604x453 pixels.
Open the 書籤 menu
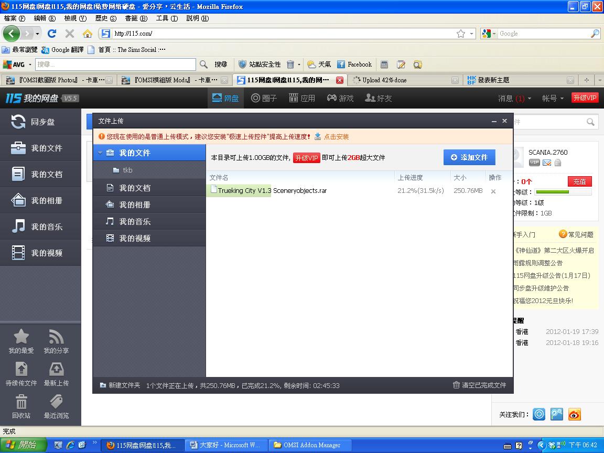(136, 18)
